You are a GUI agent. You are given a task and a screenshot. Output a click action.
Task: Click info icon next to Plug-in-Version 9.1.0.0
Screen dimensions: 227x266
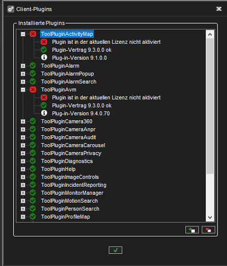pos(44,58)
